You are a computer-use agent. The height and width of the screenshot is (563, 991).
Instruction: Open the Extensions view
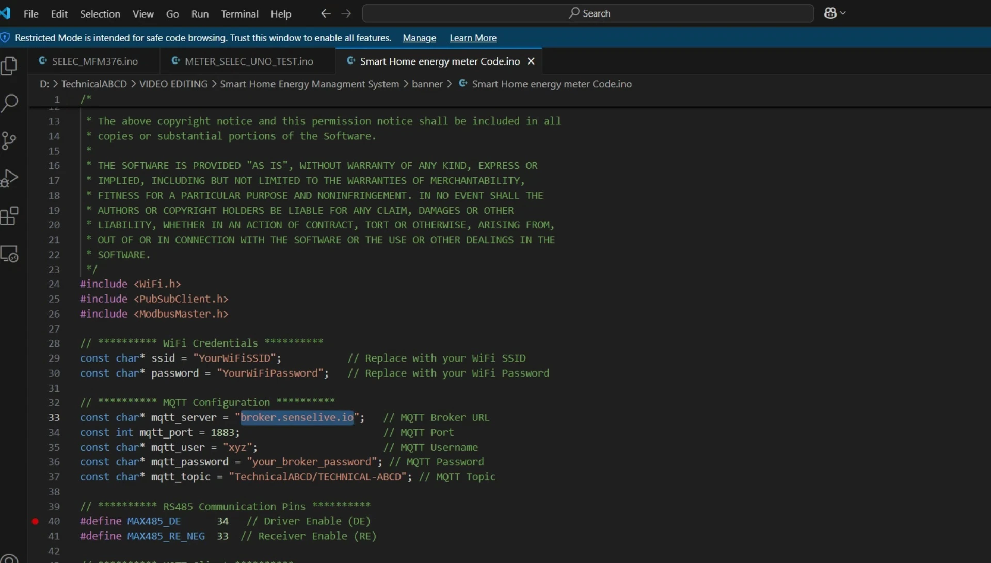tap(9, 216)
